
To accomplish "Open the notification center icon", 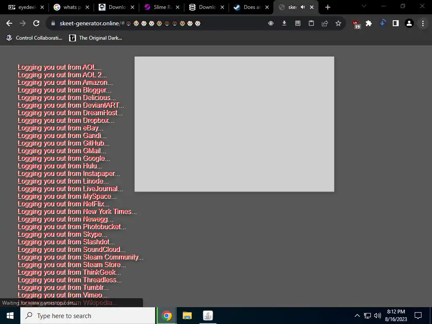I will pos(418,316).
